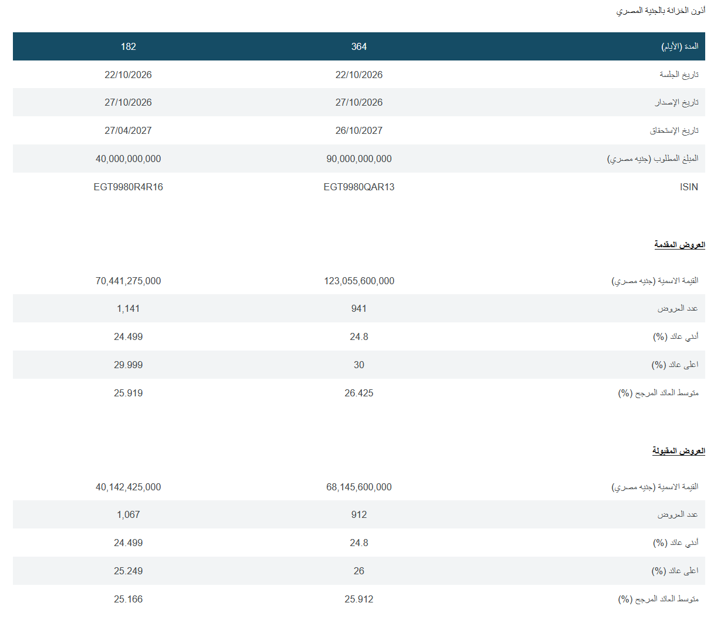
Task: Select the 'تاريخ الجلسة' row label
Action: pyautogui.click(x=679, y=75)
